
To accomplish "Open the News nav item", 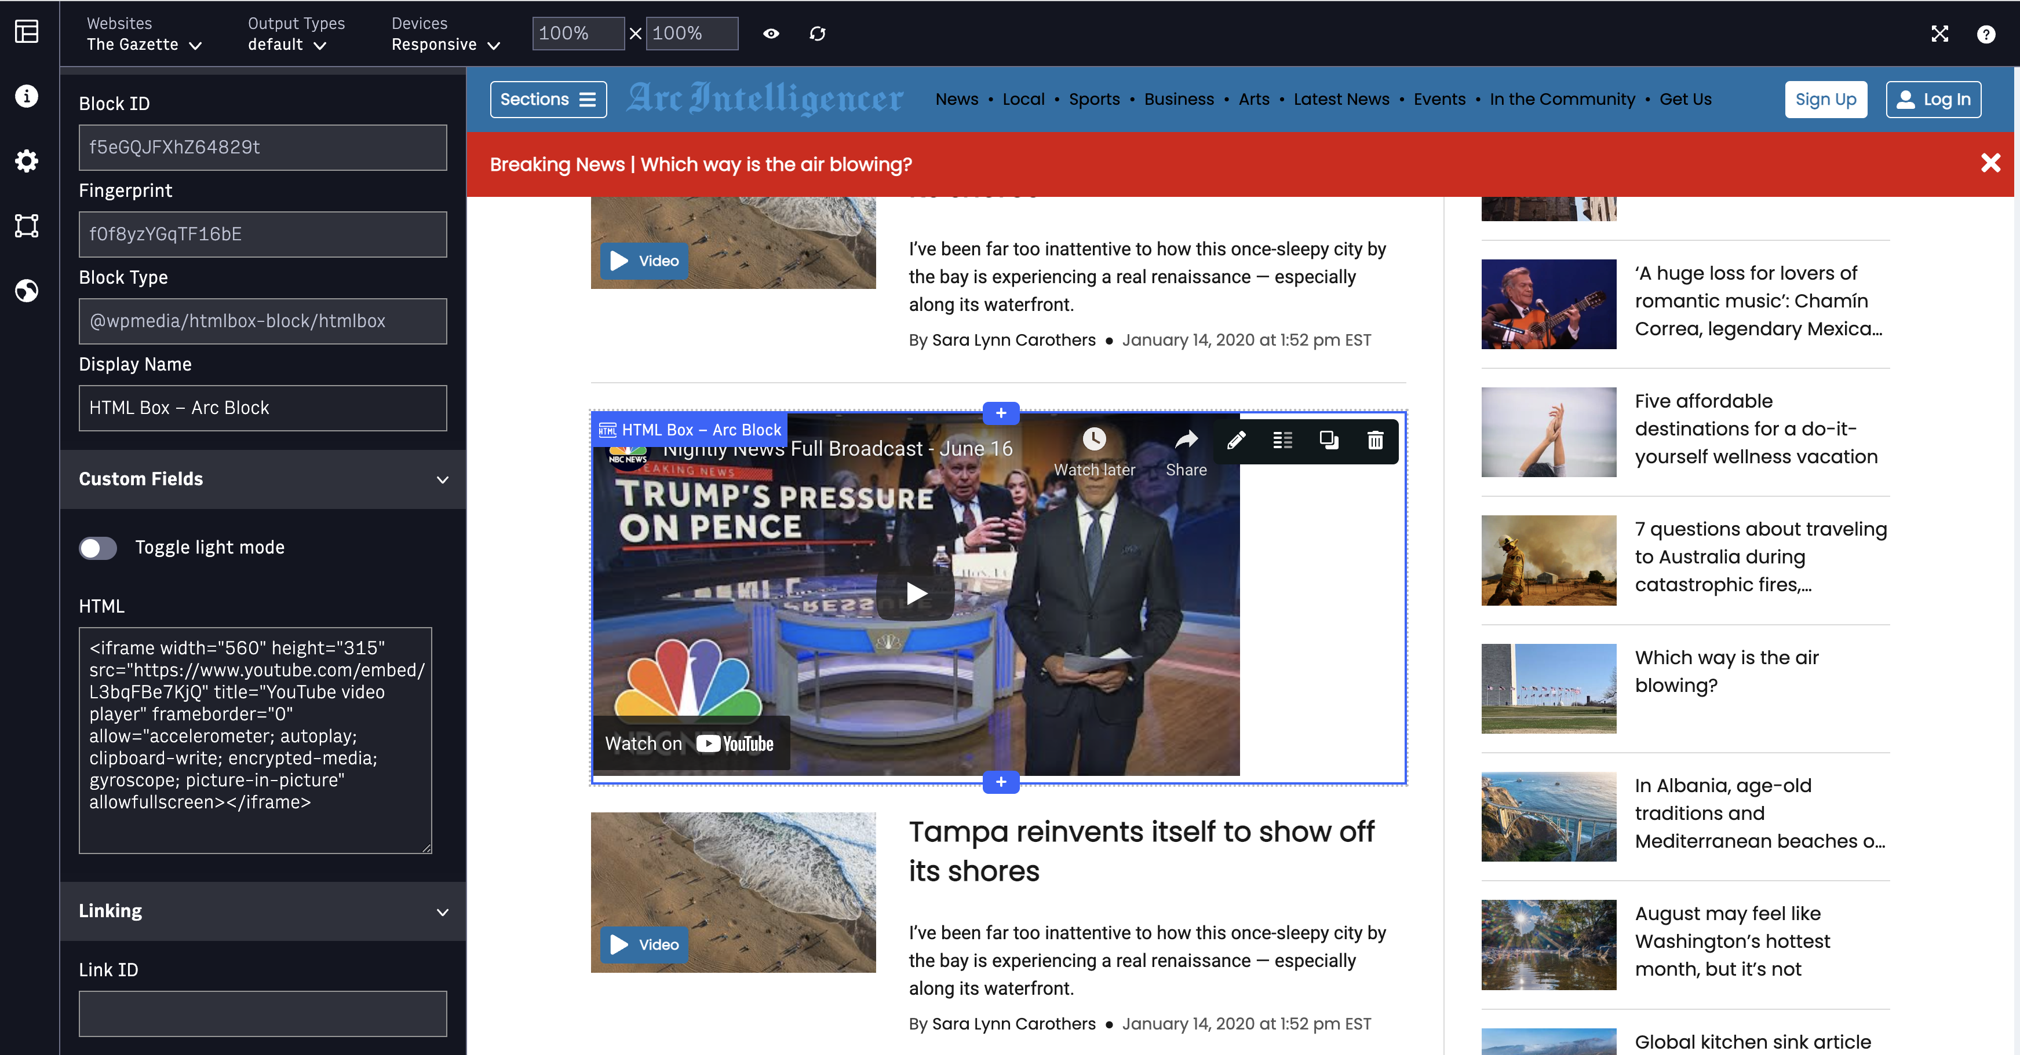I will click(957, 100).
